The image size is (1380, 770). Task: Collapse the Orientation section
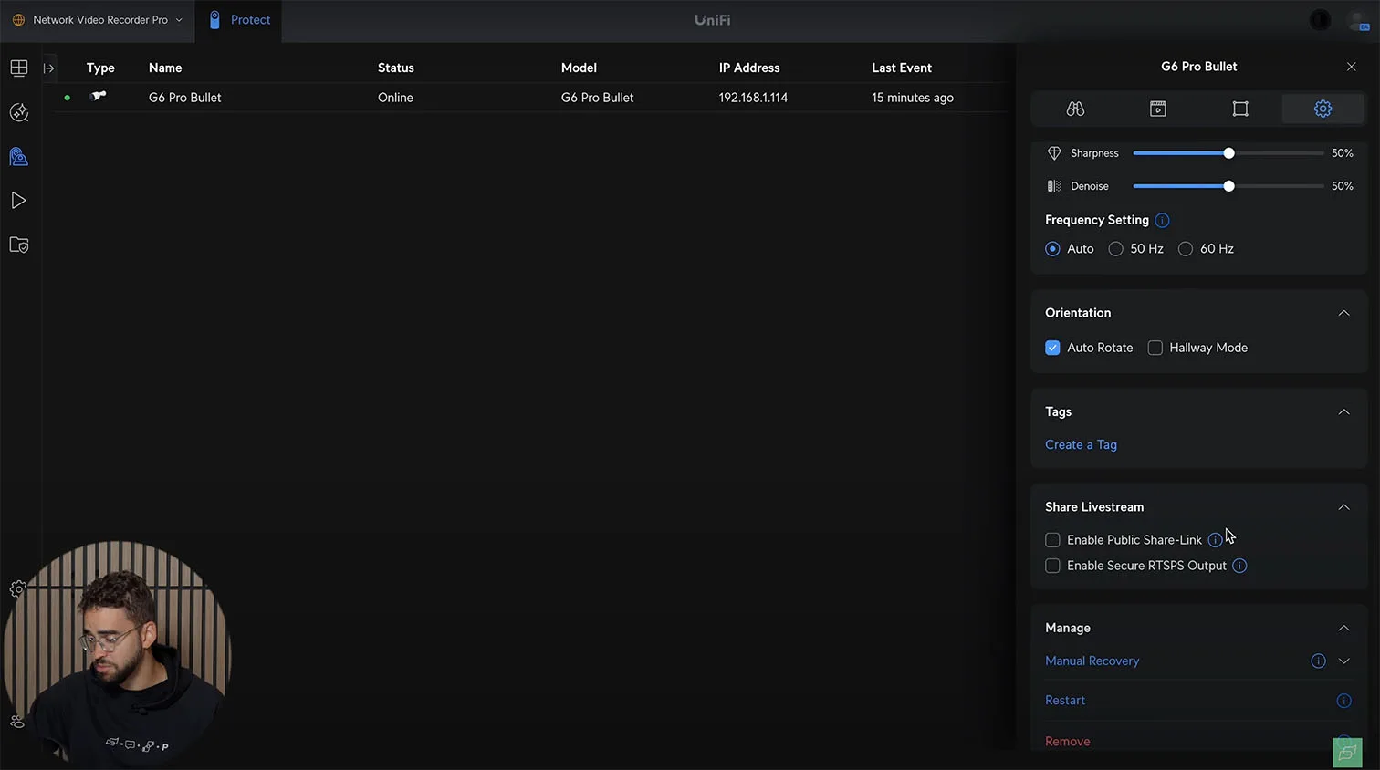(1343, 313)
